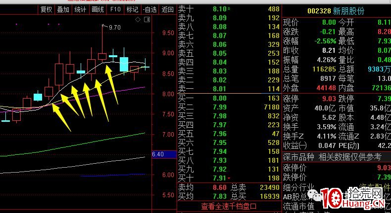Select 卖四 row price 8.04
Image resolution: width=391 pixels, height=213 pixels.
(x=220, y=62)
